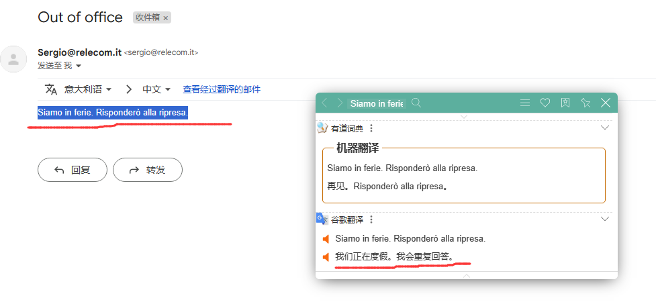Click sender name Sergio@relecom.it
Viewport: 656px width, 304px height.
(x=79, y=53)
